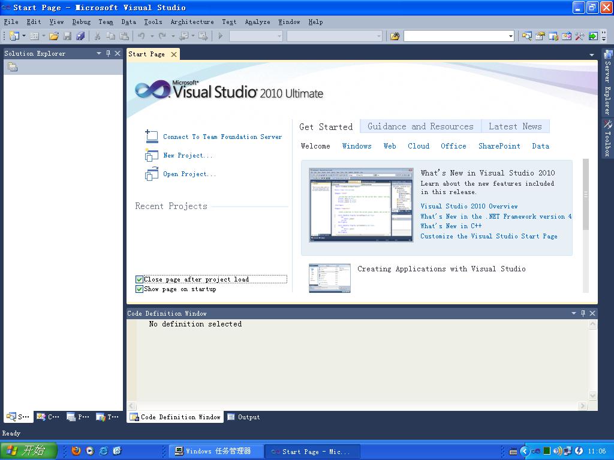The height and width of the screenshot is (460, 614).
Task: Click the Redo arrow icon
Action: pos(162,36)
